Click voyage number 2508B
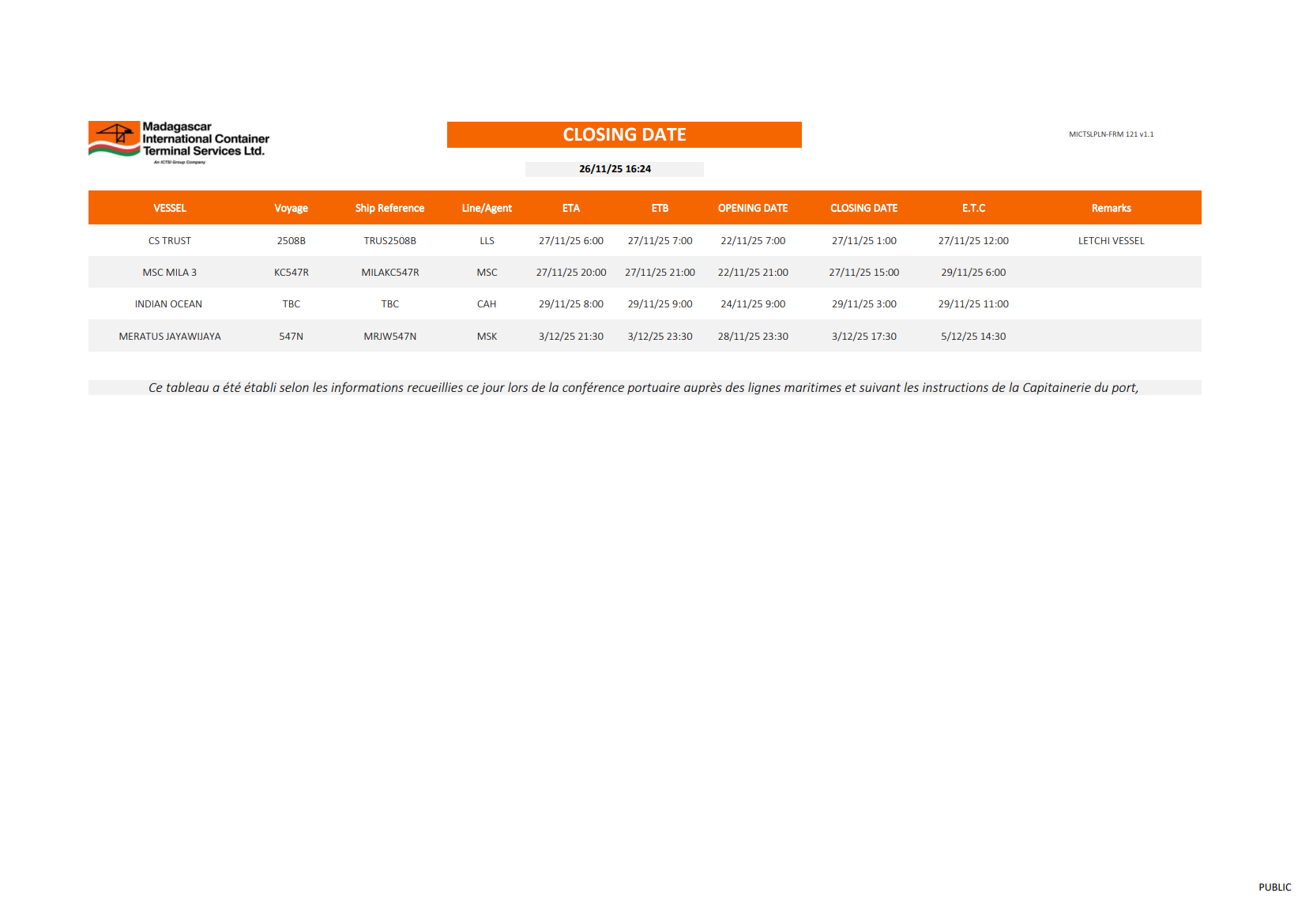1313x923 pixels. point(291,241)
